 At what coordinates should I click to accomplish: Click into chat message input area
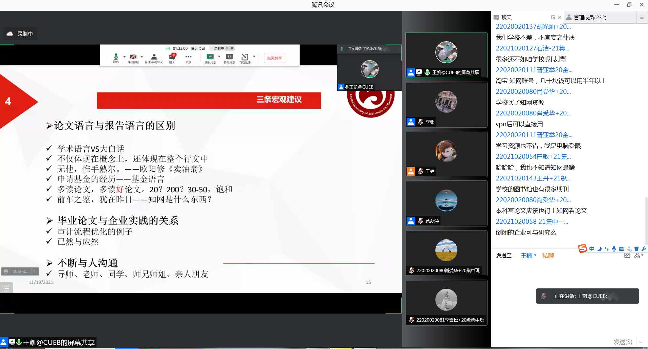pyautogui.click(x=569, y=298)
